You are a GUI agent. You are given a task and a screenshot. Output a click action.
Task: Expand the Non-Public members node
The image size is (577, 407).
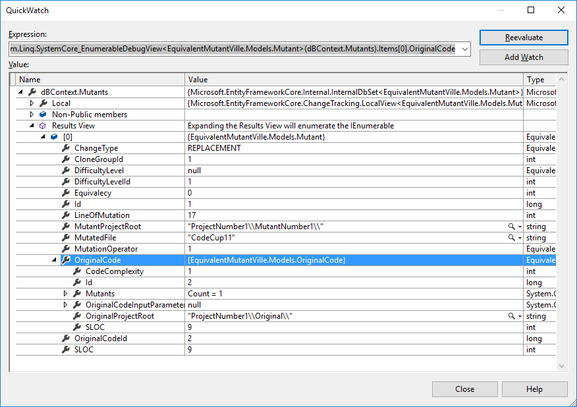pos(32,114)
